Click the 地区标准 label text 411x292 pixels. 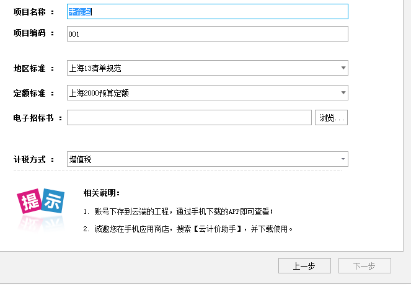pyautogui.click(x=30, y=68)
